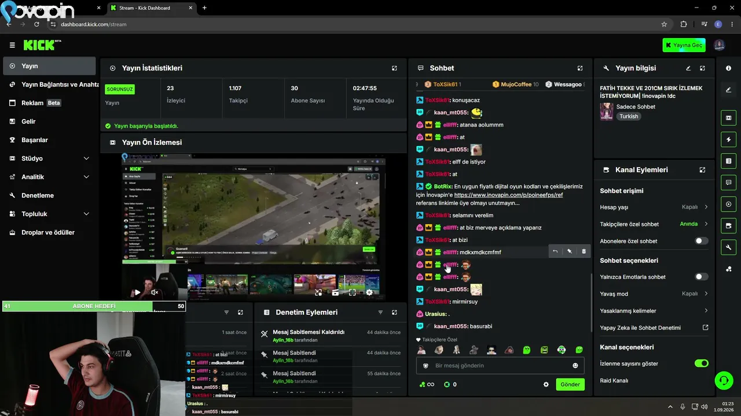Click Raid Kanalı option

point(614,380)
